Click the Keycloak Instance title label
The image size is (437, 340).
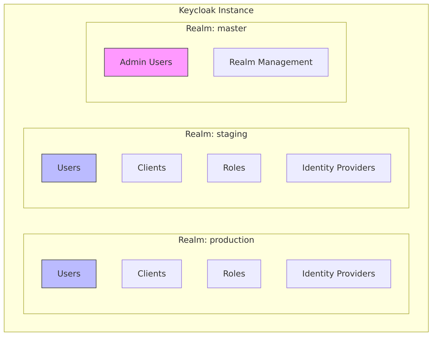click(x=216, y=11)
